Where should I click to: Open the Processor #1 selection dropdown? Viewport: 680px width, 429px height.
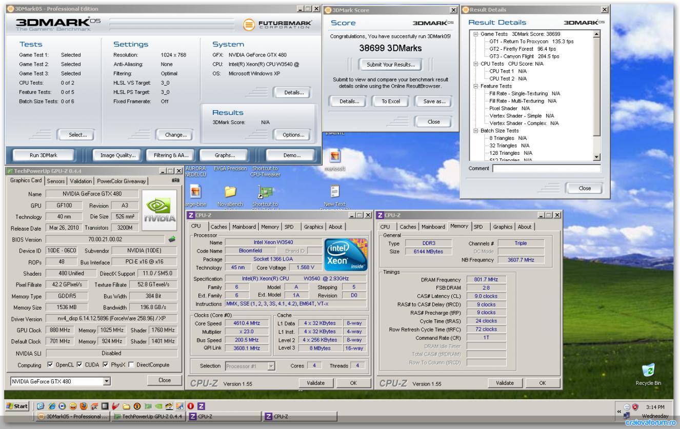coord(271,365)
